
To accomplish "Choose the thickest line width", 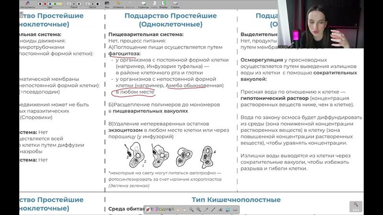I will 79,4.
